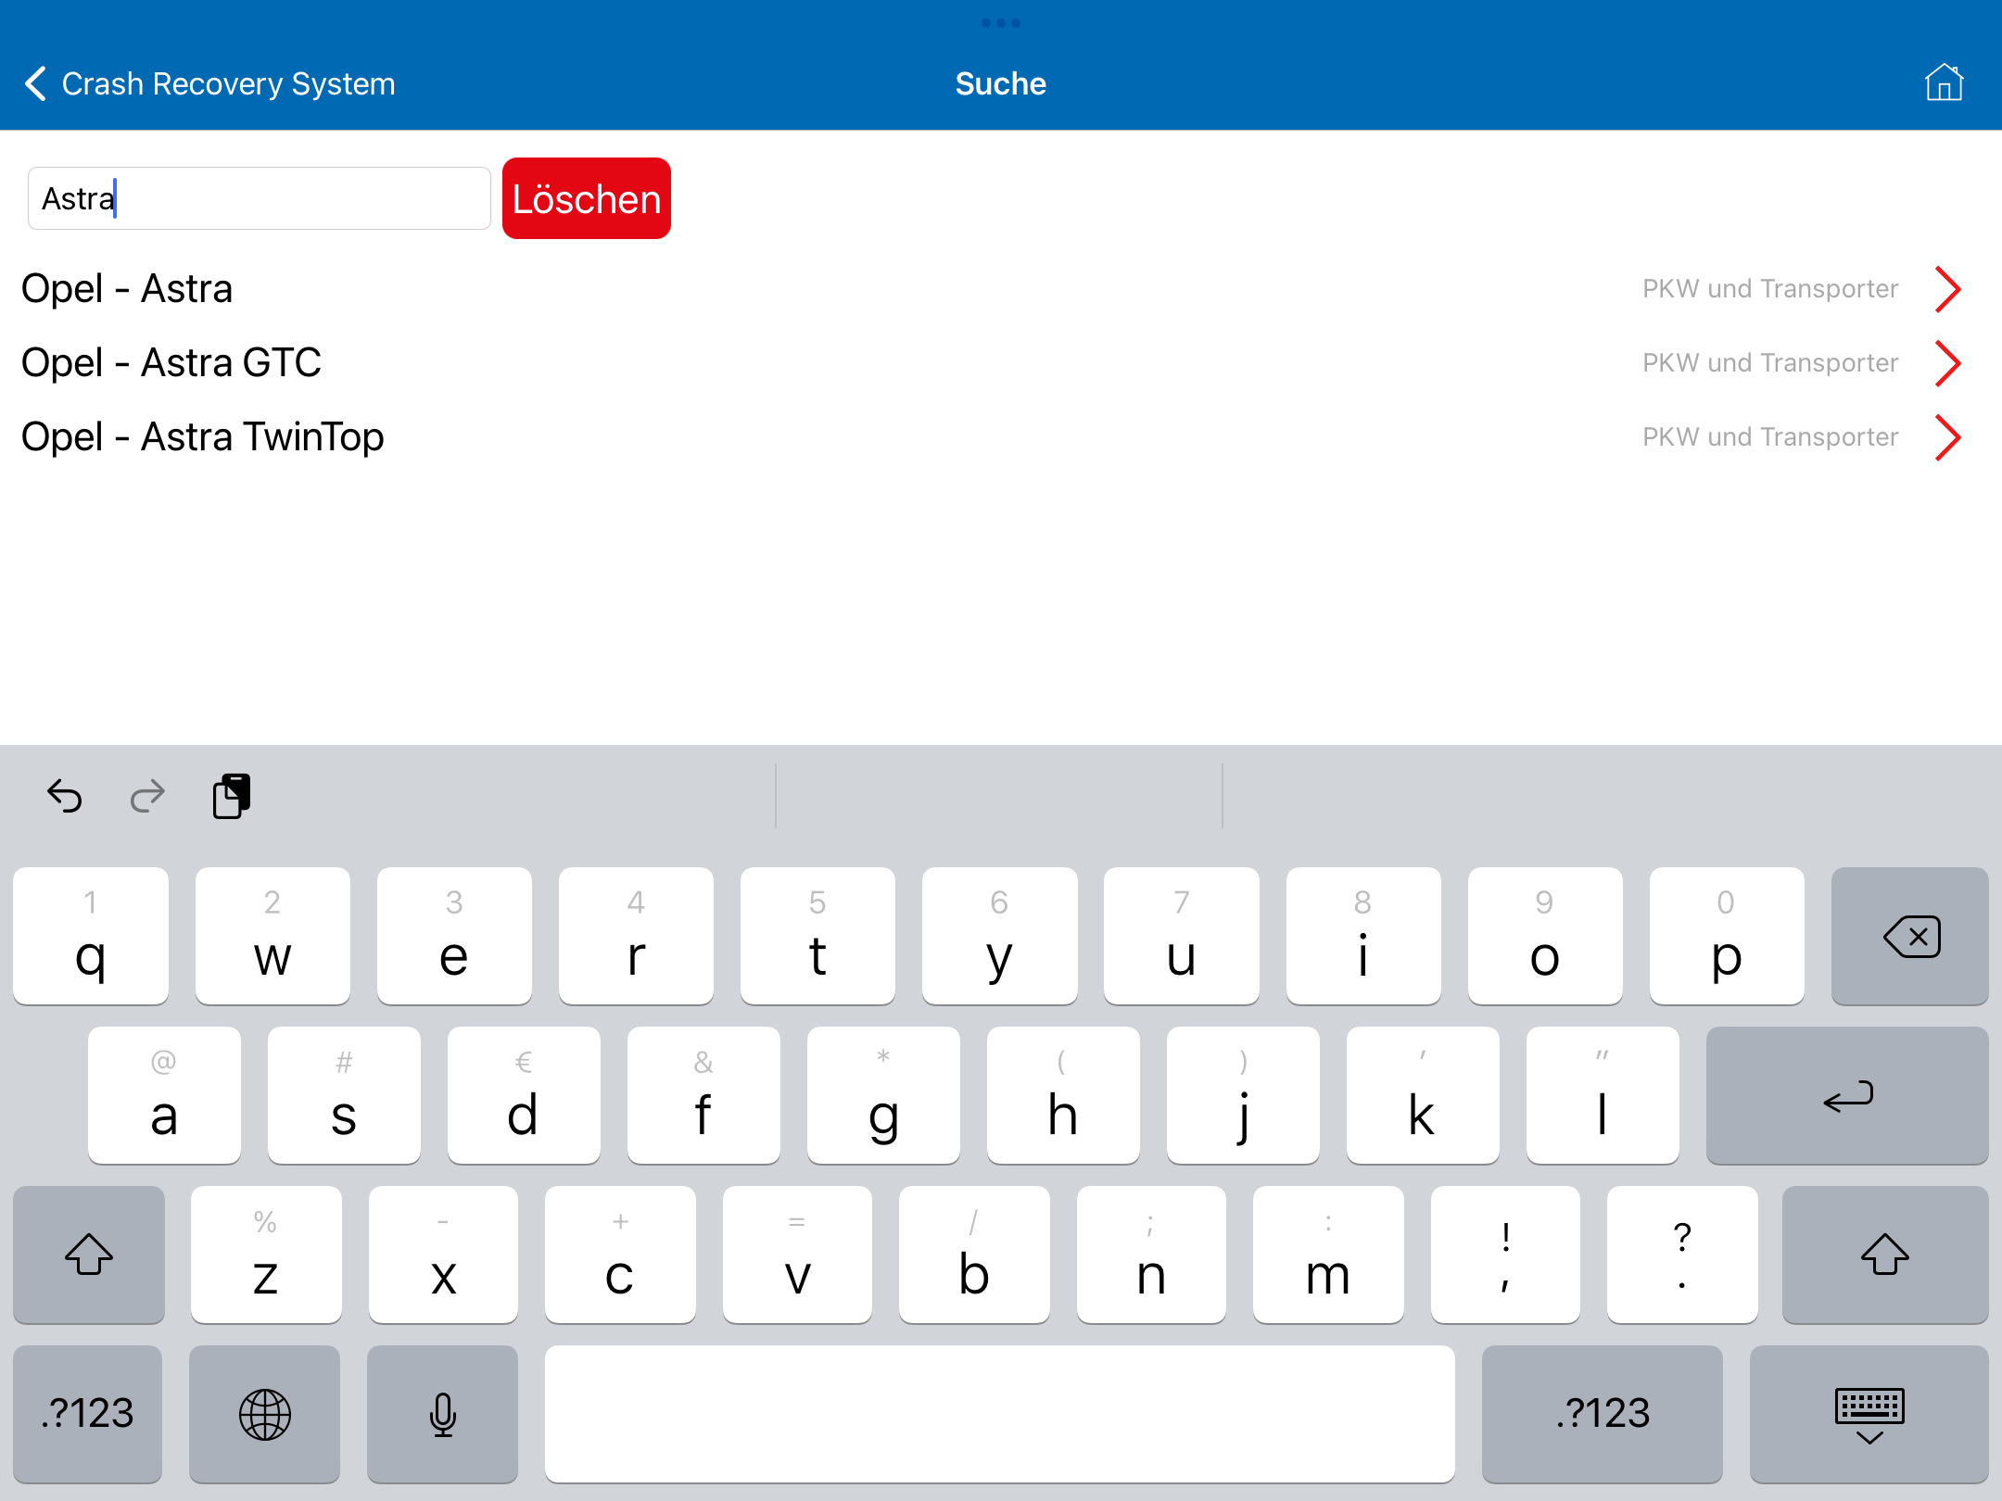Screen dimensions: 2002x1501
Task: Tap the f key
Action: [703, 1095]
